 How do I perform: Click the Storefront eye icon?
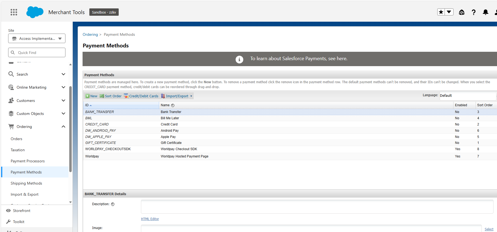[8, 211]
